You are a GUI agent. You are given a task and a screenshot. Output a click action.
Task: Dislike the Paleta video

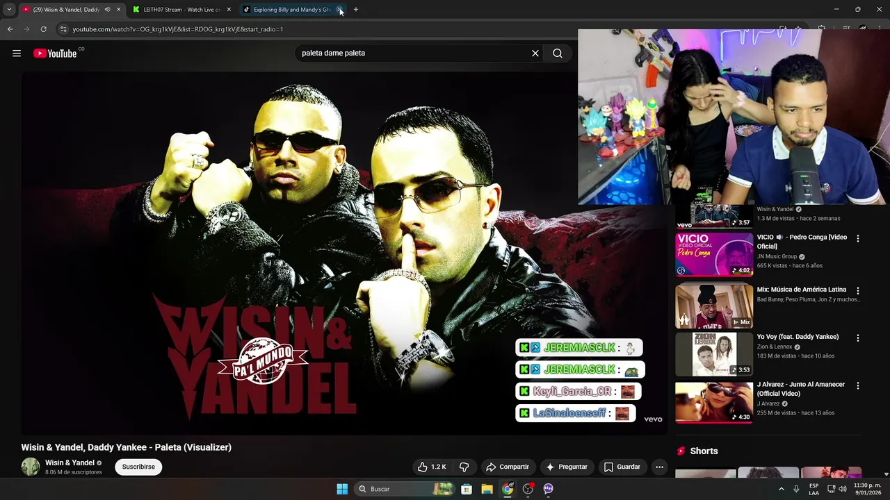pyautogui.click(x=464, y=467)
